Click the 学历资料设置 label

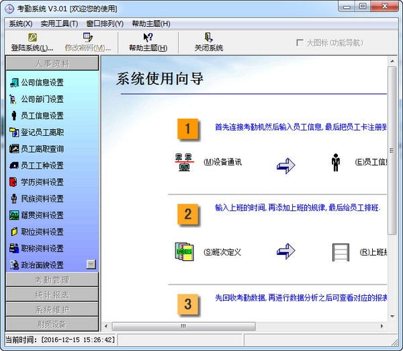(x=42, y=182)
